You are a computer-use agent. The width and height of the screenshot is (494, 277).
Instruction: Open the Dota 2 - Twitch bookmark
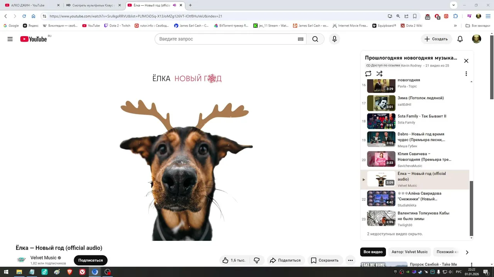tap(117, 26)
